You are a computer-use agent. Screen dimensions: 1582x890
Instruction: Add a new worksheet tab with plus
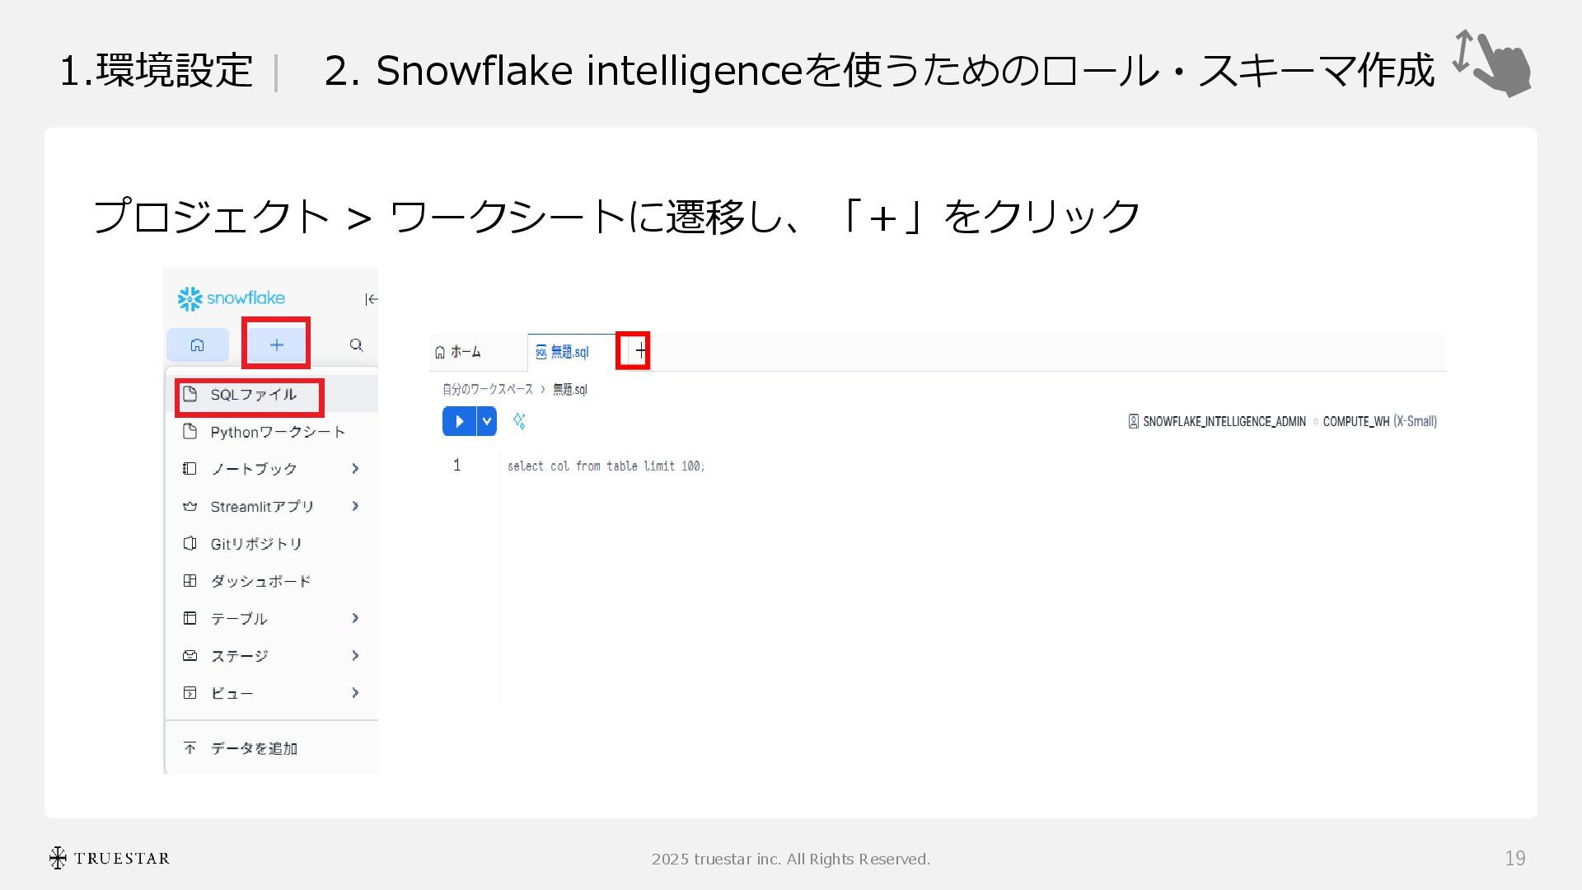pos(640,352)
